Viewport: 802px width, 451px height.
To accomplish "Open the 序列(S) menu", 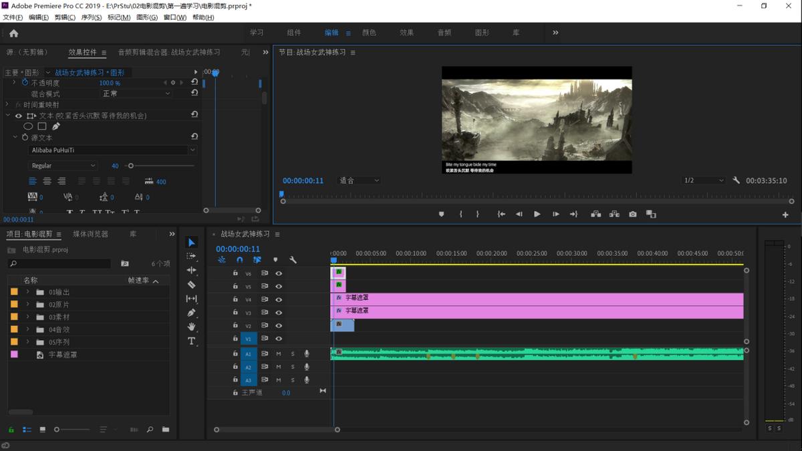I will 90,17.
